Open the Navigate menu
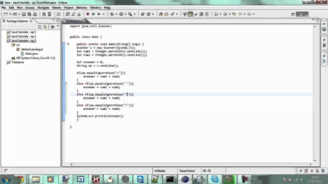The image size is (328, 184). 43,8
